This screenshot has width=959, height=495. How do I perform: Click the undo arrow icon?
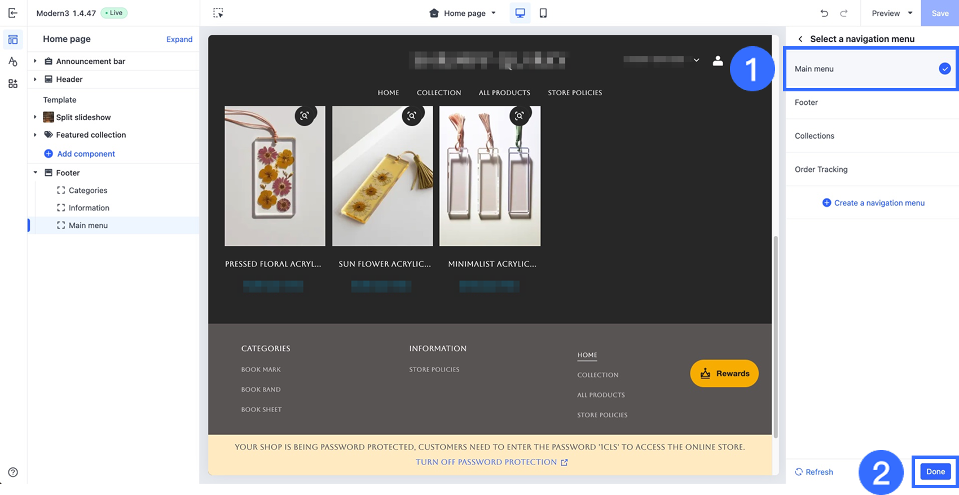coord(824,13)
